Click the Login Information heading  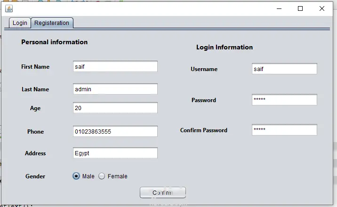225,47
